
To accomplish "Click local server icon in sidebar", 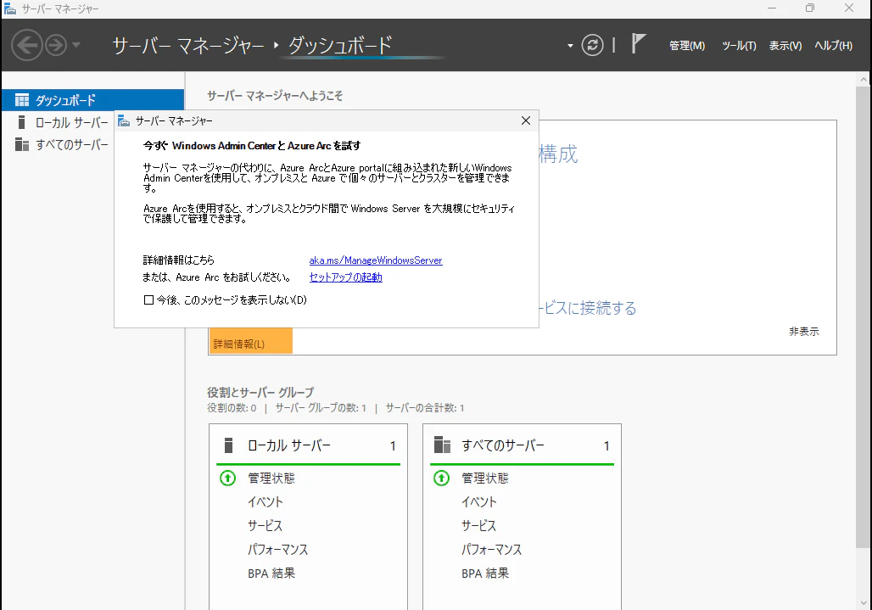I will coord(22,122).
